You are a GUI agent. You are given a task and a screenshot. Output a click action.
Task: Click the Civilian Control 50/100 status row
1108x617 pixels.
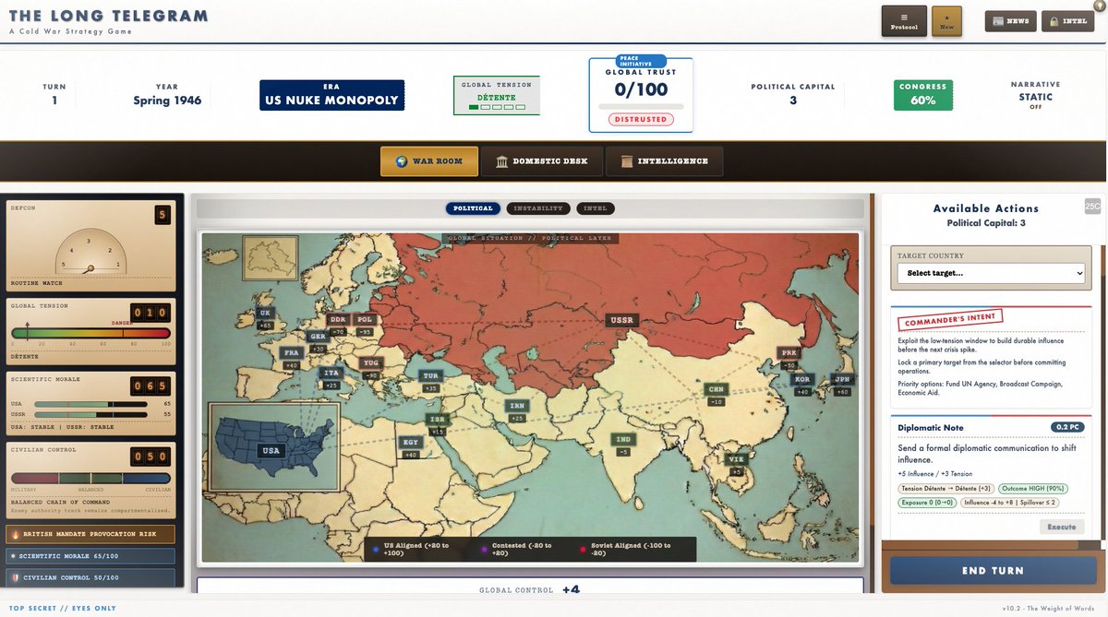tap(90, 577)
